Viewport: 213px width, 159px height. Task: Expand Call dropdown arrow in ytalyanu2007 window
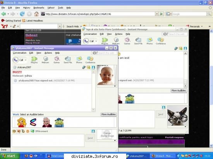click(26, 60)
